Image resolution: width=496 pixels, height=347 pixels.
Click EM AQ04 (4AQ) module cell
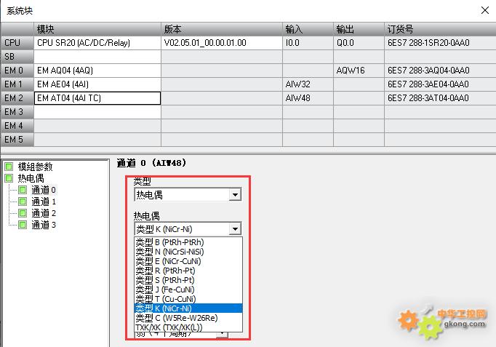[97, 71]
